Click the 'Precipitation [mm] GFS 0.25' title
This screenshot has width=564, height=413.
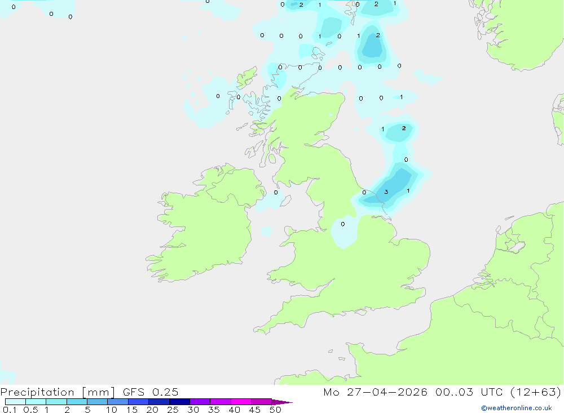pos(89,392)
